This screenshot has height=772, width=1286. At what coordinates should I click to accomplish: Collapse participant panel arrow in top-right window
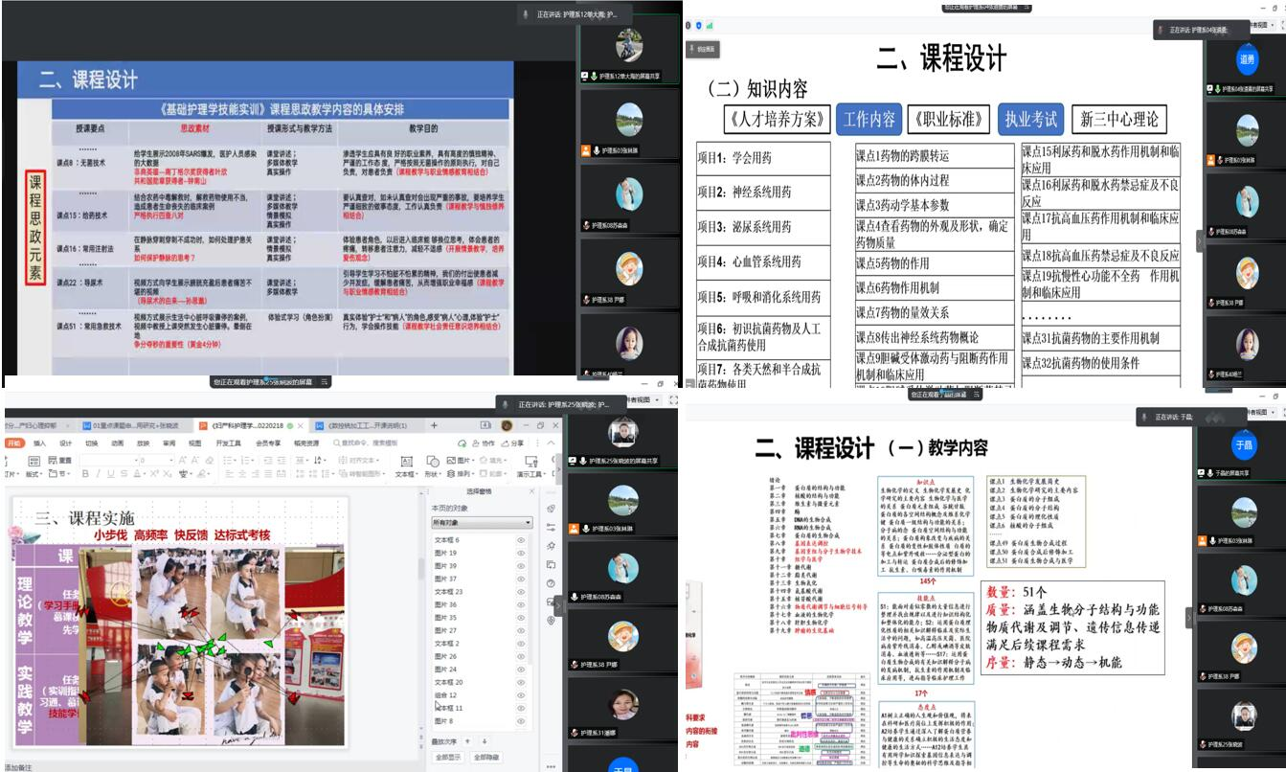[x=1200, y=242]
